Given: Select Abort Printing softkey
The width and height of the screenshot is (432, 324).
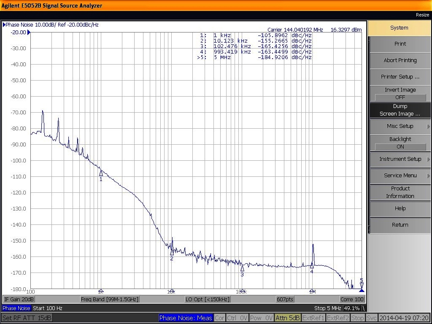Looking at the screenshot, I should [400, 60].
